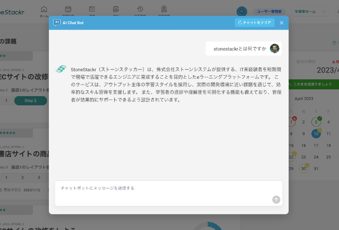The height and width of the screenshot is (230, 339).
Task: Click the StoneStackr bot logo beside answer
Action: click(61, 69)
